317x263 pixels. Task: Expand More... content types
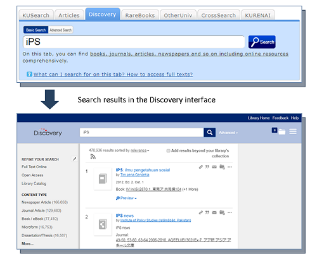pyautogui.click(x=27, y=243)
